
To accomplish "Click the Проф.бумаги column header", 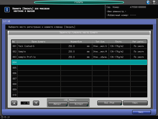I will [39, 42].
